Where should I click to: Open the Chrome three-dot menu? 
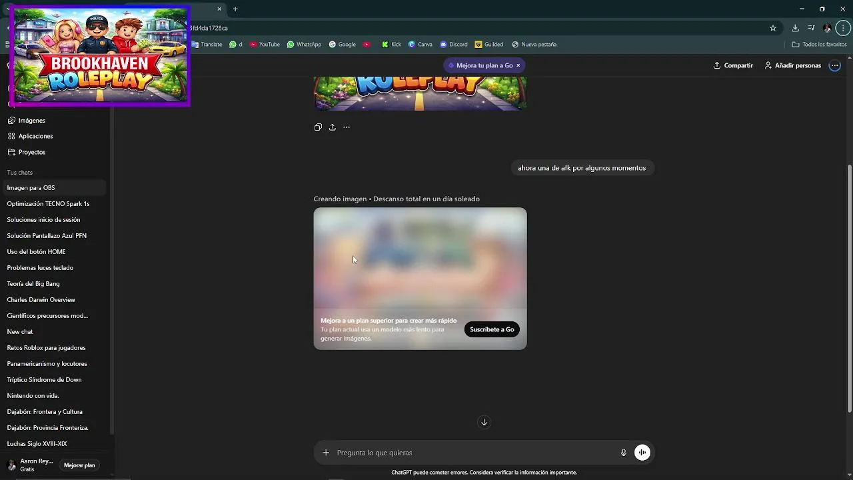(x=843, y=28)
